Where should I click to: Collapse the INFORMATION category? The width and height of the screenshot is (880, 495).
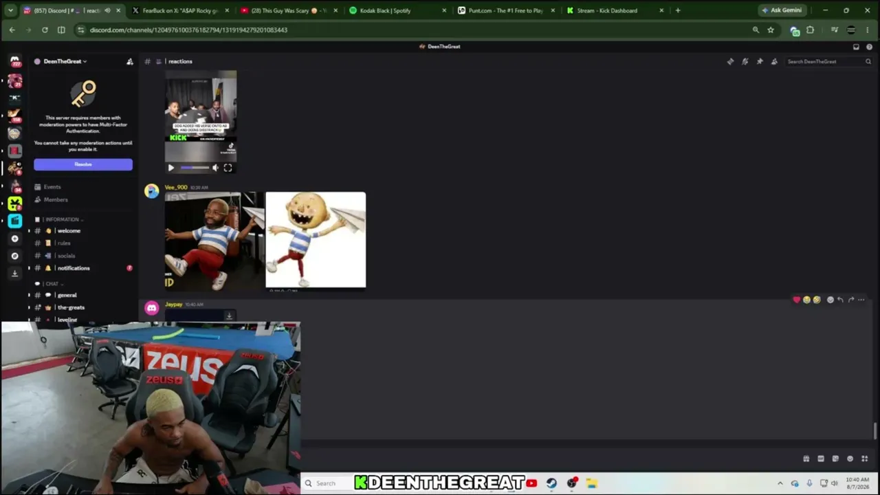tap(64, 219)
